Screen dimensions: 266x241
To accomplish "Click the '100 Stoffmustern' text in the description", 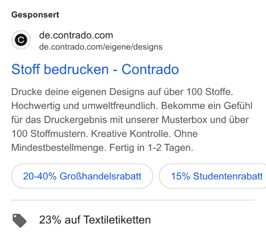I will coord(49,134).
